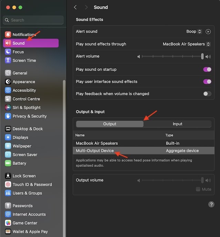Tick the Mute checkbox
Screen dimensions: 220x237
tap(198, 189)
